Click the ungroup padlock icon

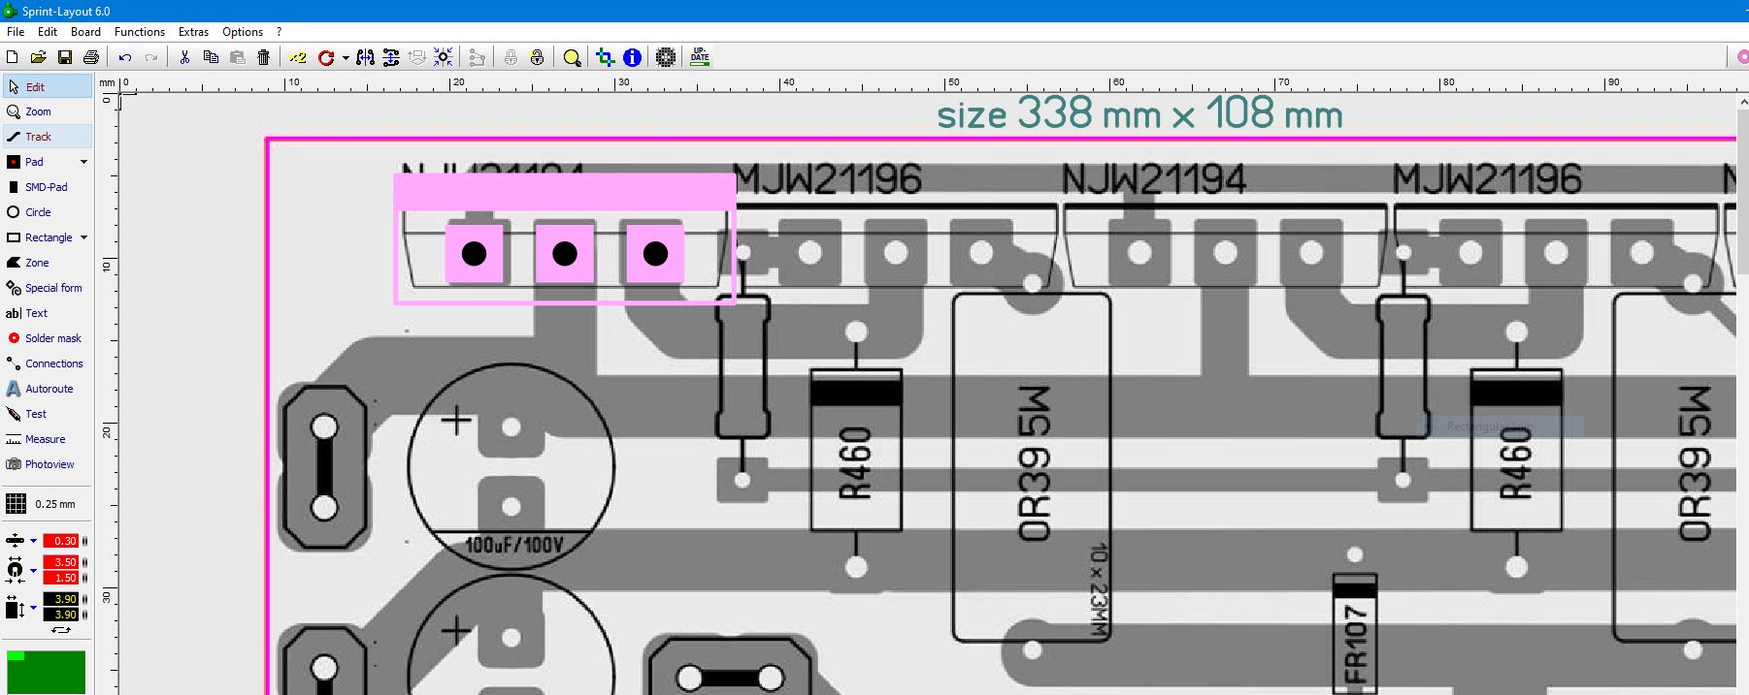point(537,57)
